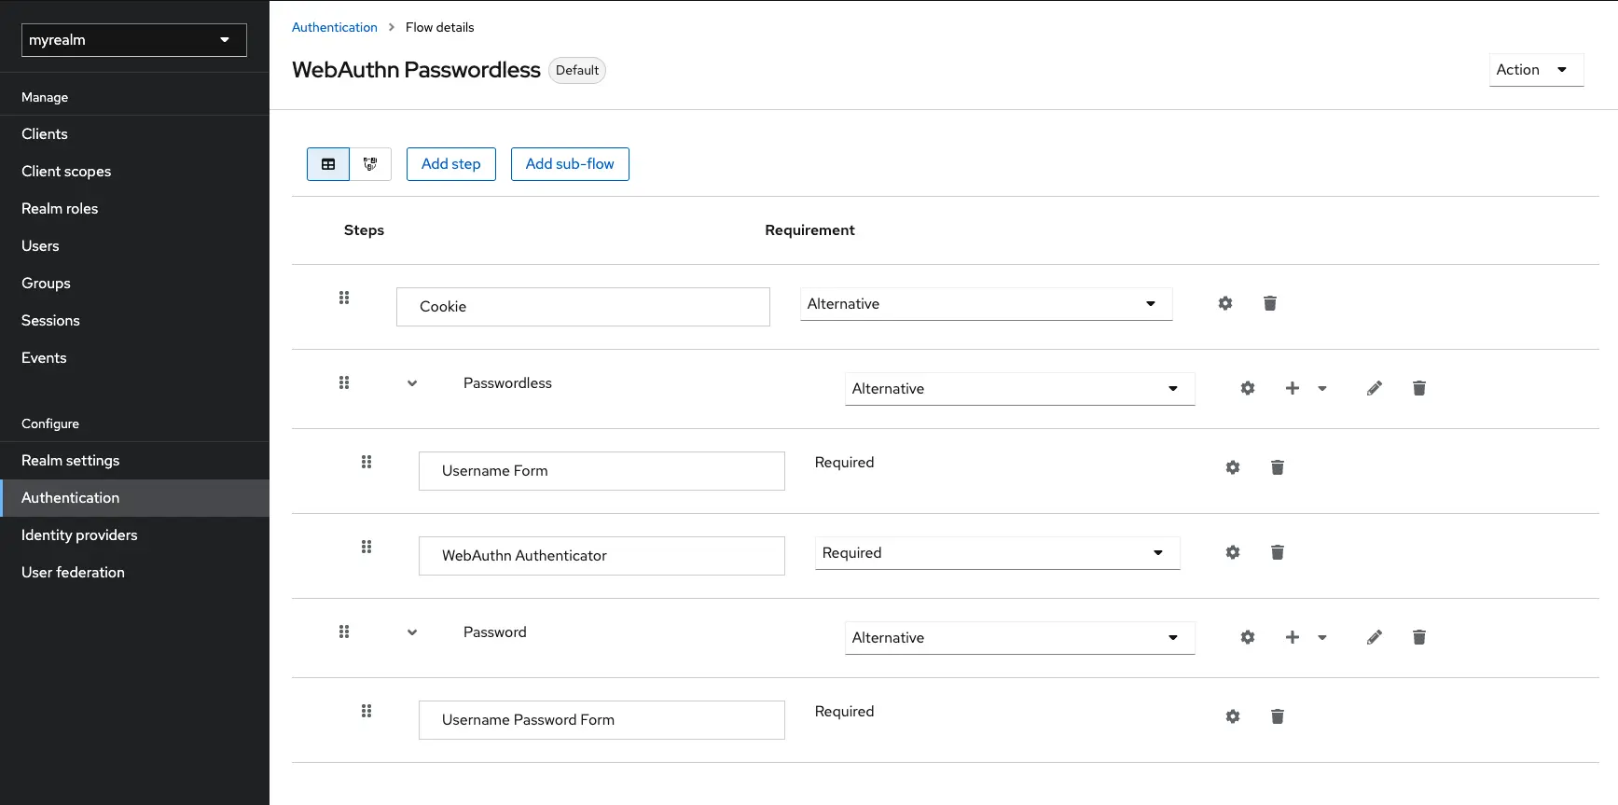Image resolution: width=1618 pixels, height=805 pixels.
Task: Delete the WebAuthn Authenticator step
Action: [1278, 552]
